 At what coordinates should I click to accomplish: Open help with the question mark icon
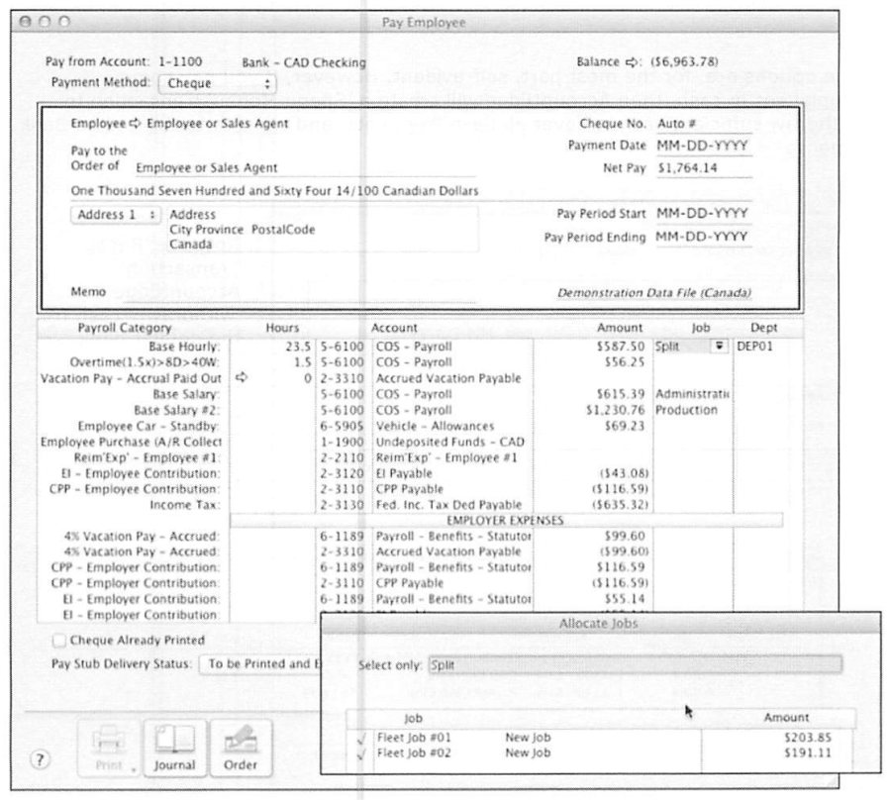tap(40, 759)
